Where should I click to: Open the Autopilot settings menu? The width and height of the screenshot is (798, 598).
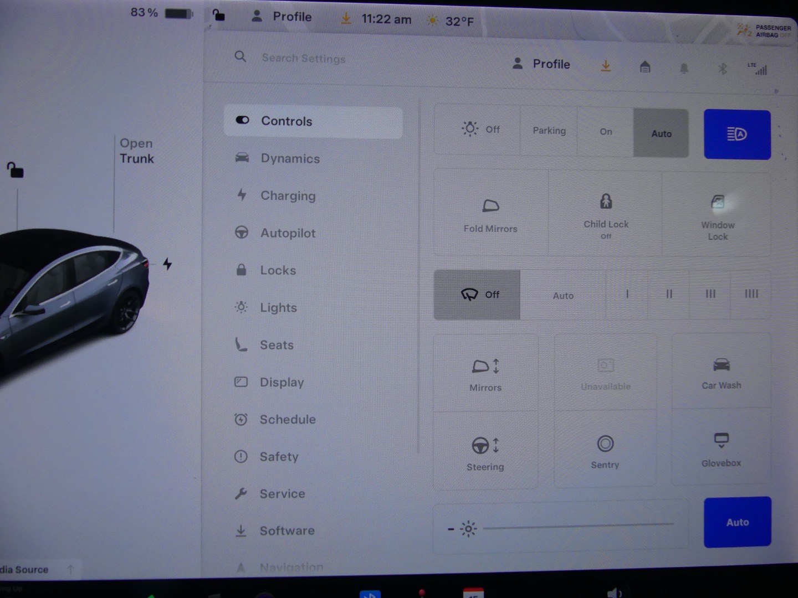click(288, 233)
